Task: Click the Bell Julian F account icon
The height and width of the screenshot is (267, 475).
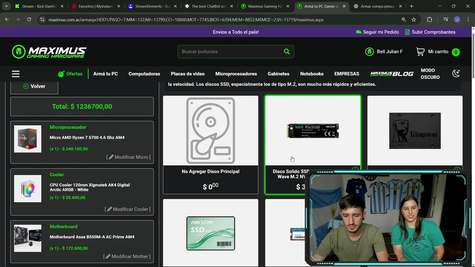Action: click(x=369, y=52)
